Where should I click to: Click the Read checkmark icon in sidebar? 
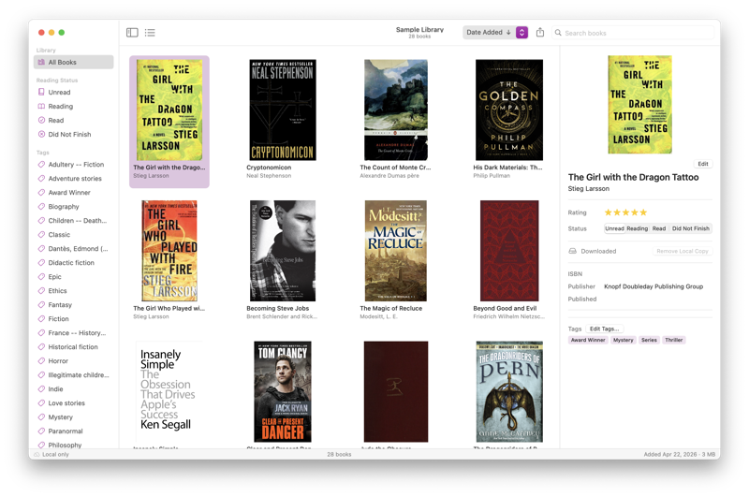41,121
